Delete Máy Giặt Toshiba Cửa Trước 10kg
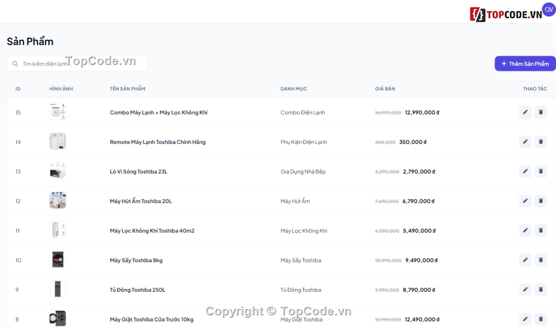Viewport: 556px width, 327px height. pyautogui.click(x=541, y=319)
